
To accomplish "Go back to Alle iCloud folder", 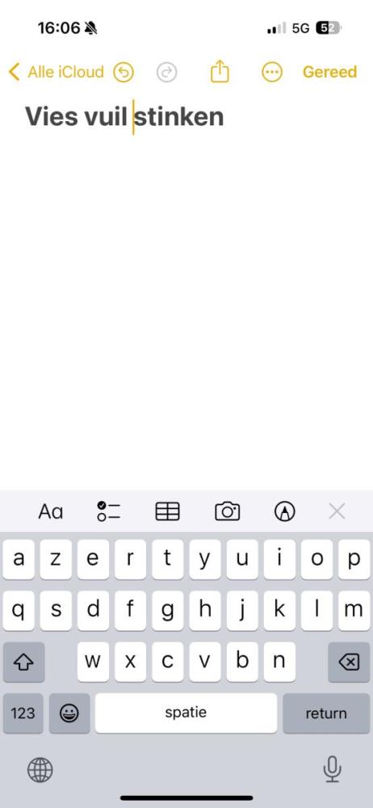I will [57, 72].
